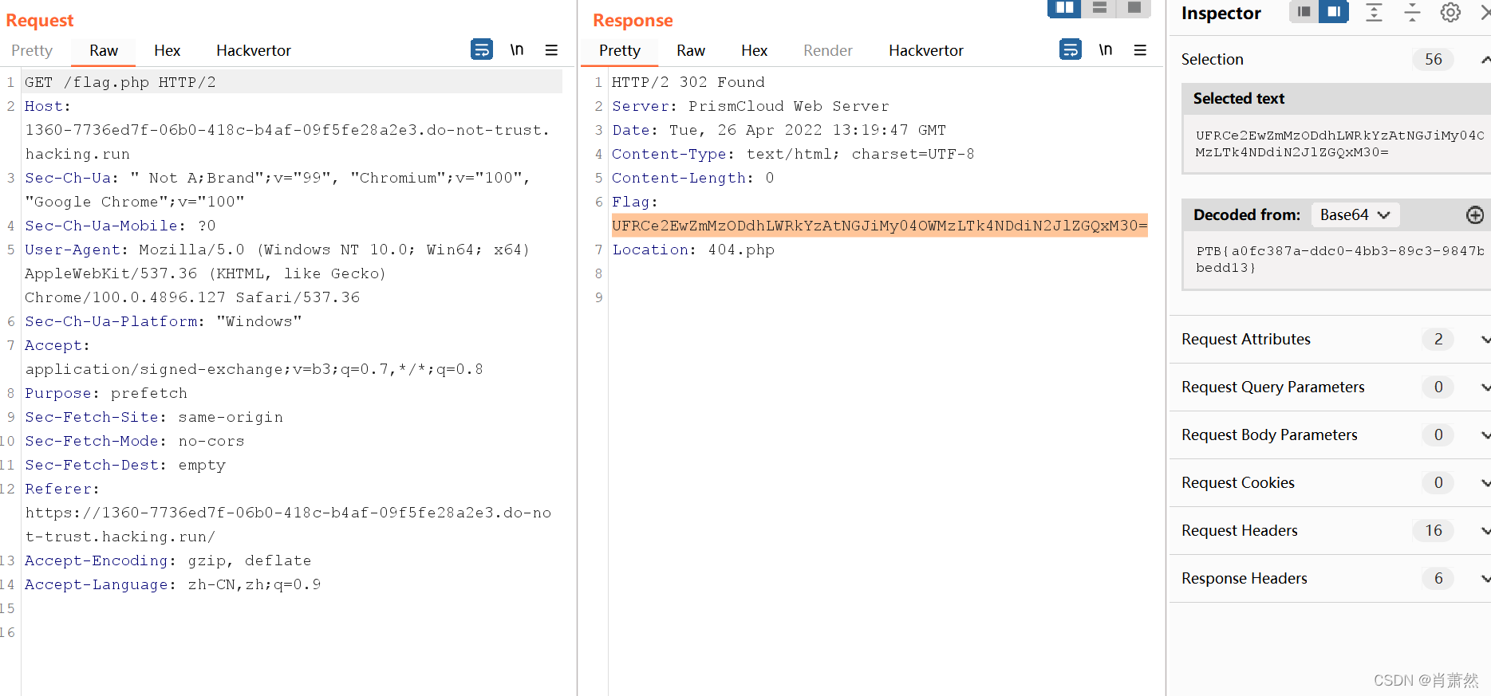The image size is (1491, 696).
Task: Select Pretty tab in Request panel
Action: coord(32,50)
